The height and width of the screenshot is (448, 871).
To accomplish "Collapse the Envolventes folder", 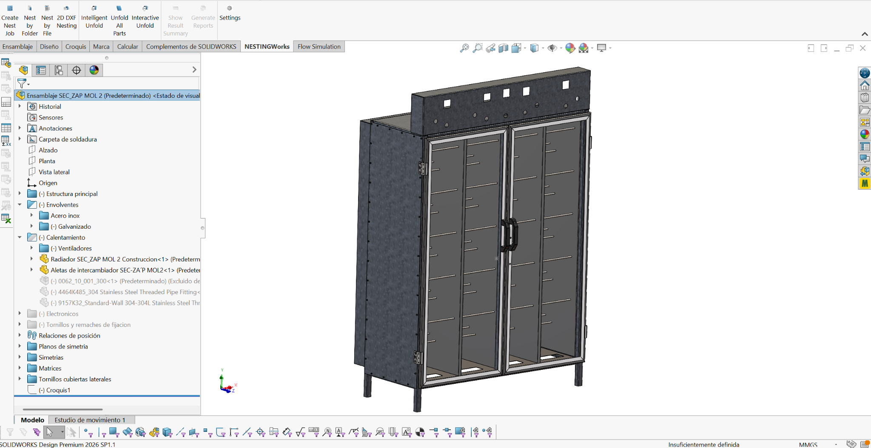I will coord(20,204).
